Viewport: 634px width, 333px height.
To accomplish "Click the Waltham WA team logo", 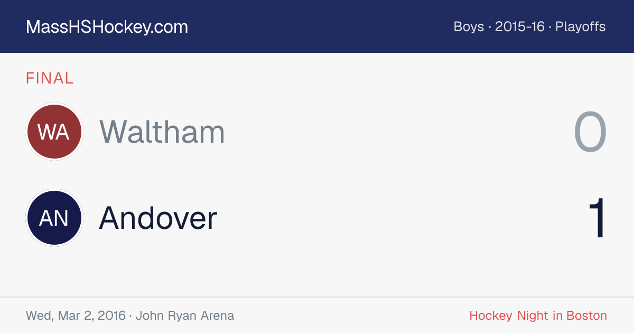I will pos(54,132).
